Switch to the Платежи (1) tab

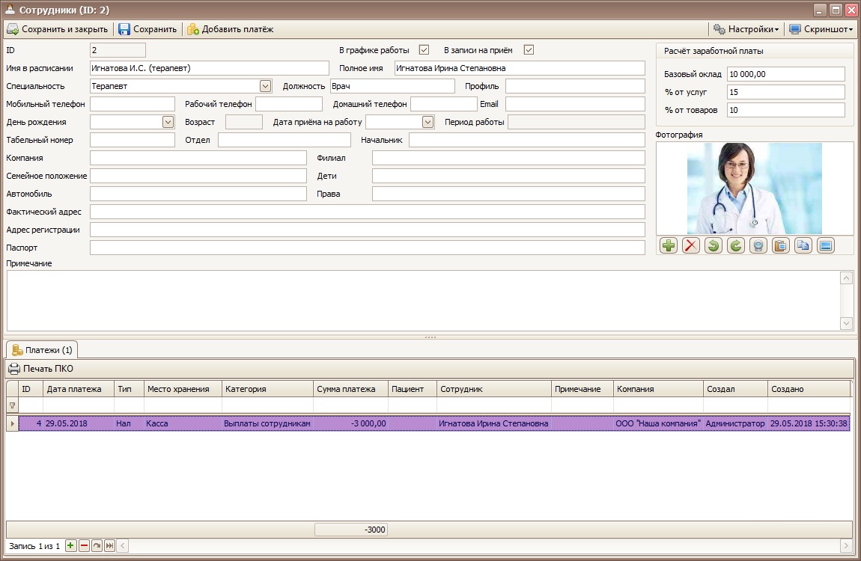42,350
